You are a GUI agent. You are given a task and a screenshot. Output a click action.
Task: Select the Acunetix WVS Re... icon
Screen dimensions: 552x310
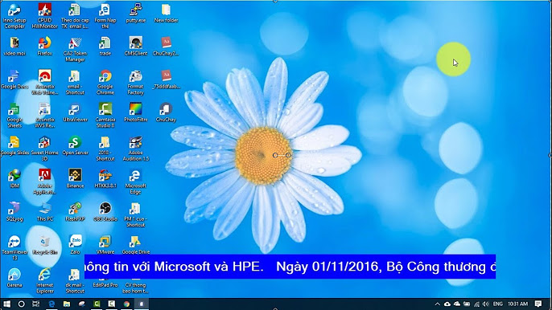coord(45,116)
